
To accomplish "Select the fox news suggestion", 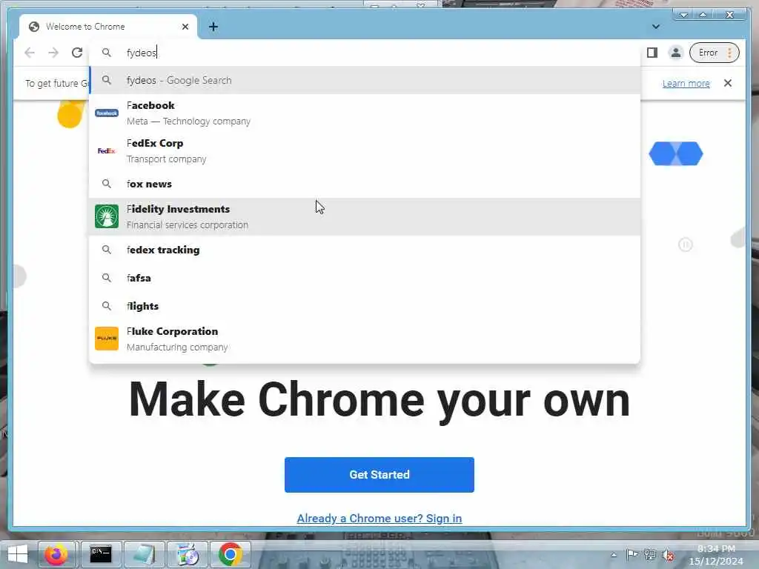I will (365, 184).
